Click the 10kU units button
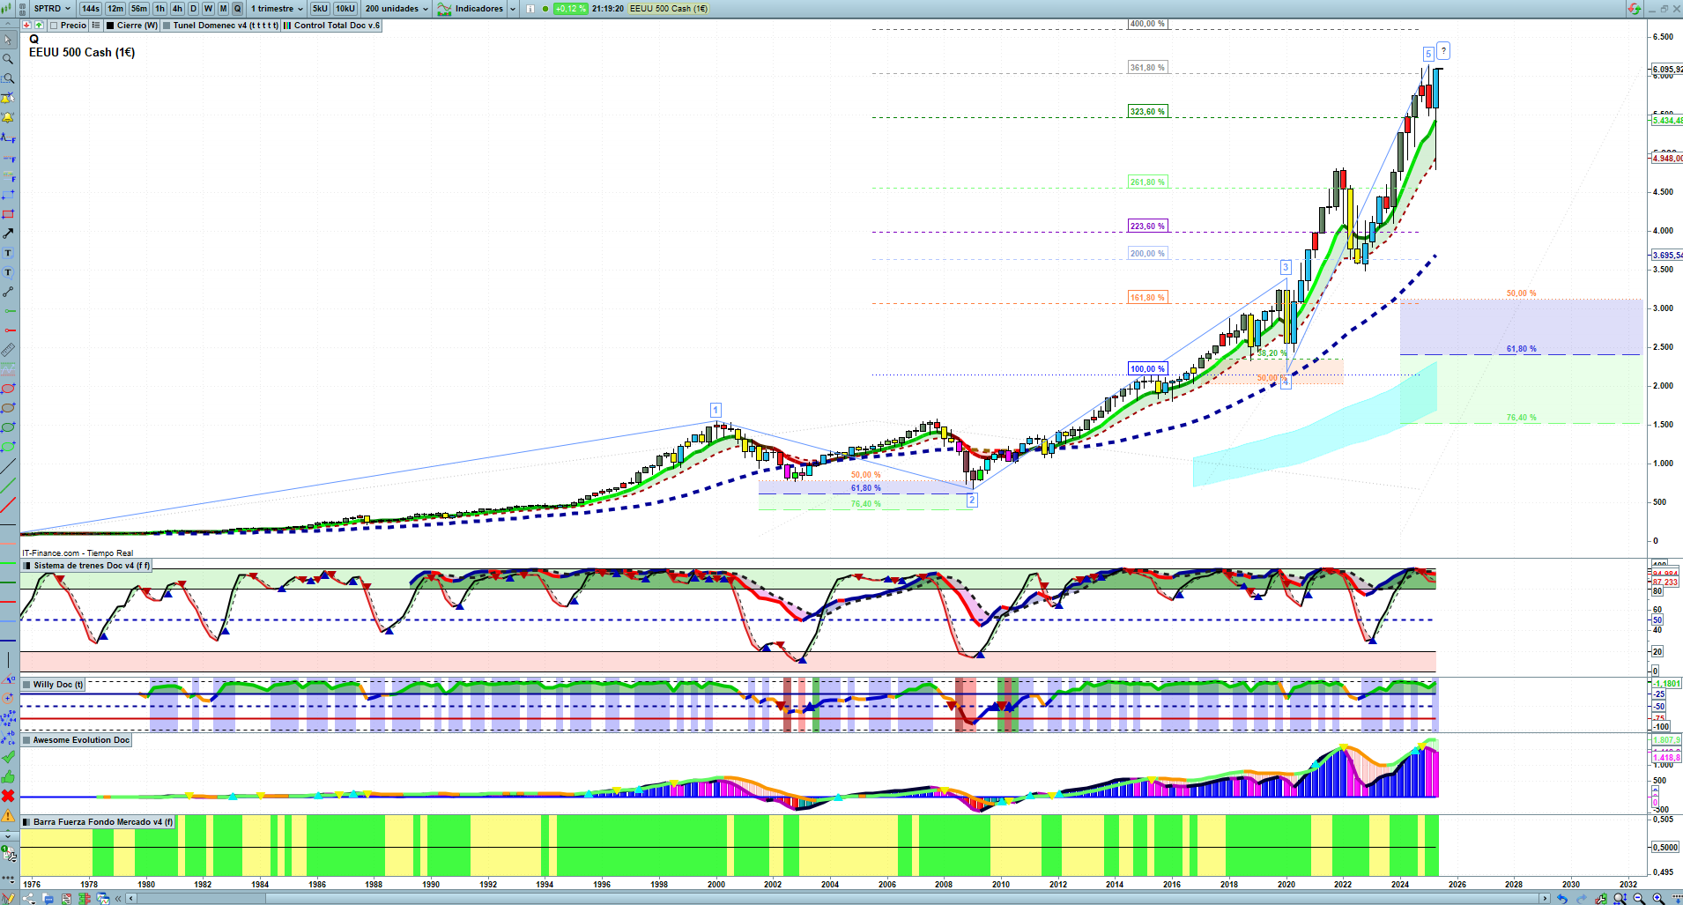1683x905 pixels. [345, 9]
